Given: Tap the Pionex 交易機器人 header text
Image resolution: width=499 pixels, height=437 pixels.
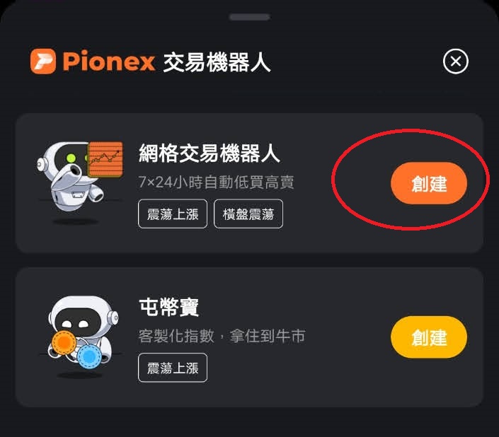Looking at the screenshot, I should [166, 62].
